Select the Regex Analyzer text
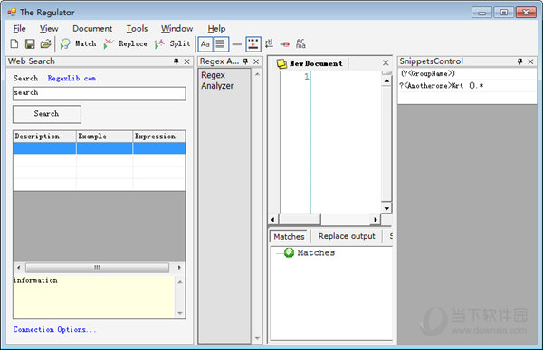The width and height of the screenshot is (543, 350). click(217, 80)
